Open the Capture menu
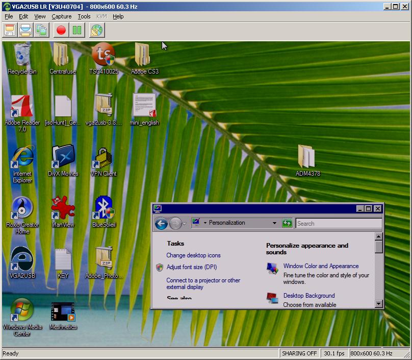Screen dimensions: 412x360 tap(61, 16)
